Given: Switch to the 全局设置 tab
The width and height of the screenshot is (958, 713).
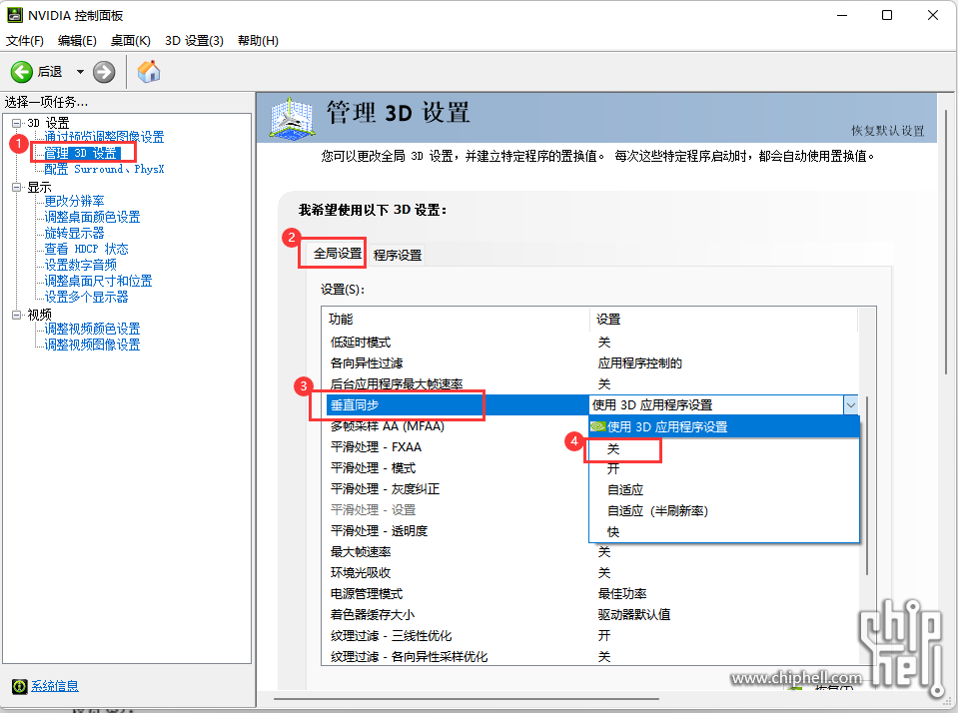Looking at the screenshot, I should point(338,253).
